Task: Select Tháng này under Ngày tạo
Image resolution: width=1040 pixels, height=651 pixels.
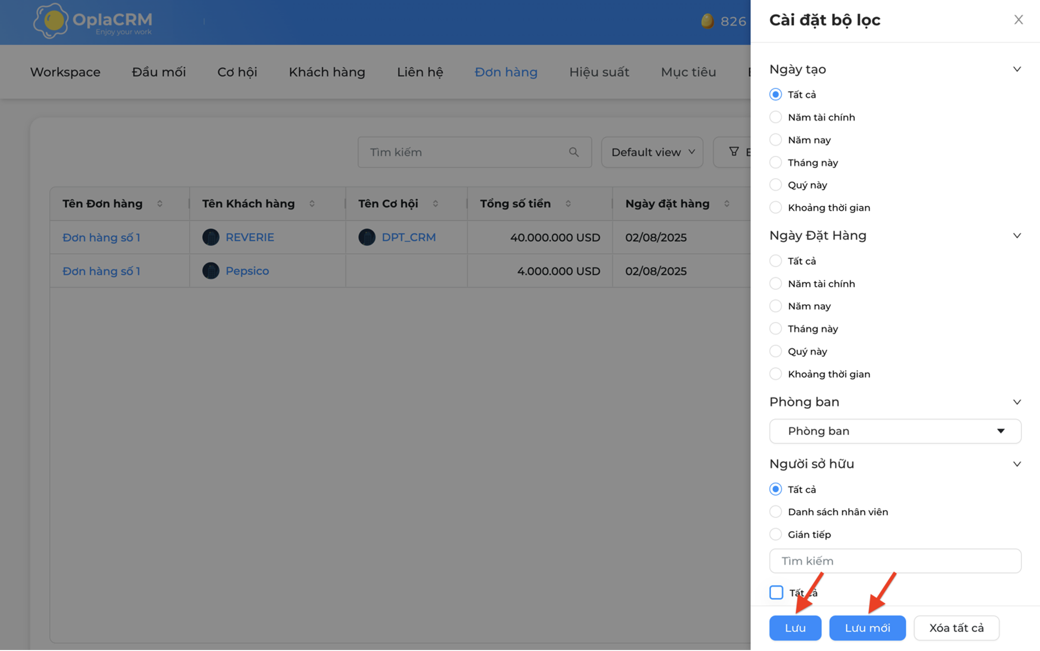Action: (775, 162)
